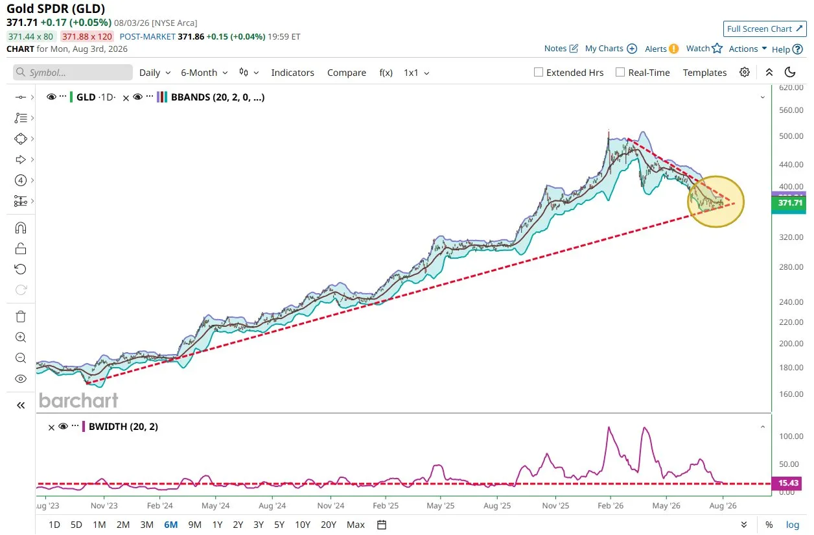Switch to dark mode moon icon
This screenshot has height=535, width=814.
(789, 72)
